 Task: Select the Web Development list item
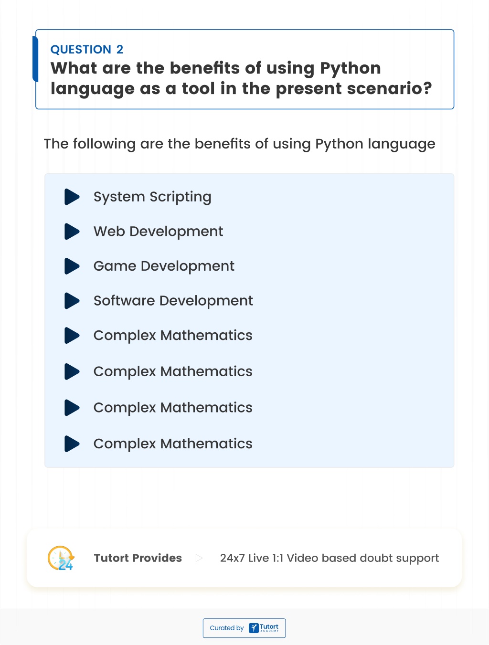pyautogui.click(x=159, y=232)
